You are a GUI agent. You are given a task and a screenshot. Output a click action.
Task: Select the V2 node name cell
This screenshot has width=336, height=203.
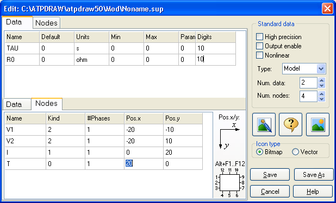point(26,141)
